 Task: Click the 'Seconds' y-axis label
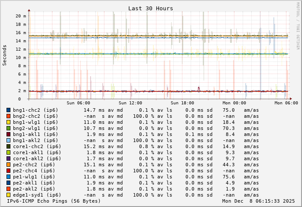coord(5,55)
